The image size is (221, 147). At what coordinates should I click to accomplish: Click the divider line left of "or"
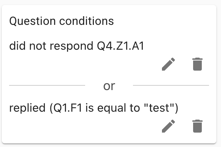[x=47, y=86]
